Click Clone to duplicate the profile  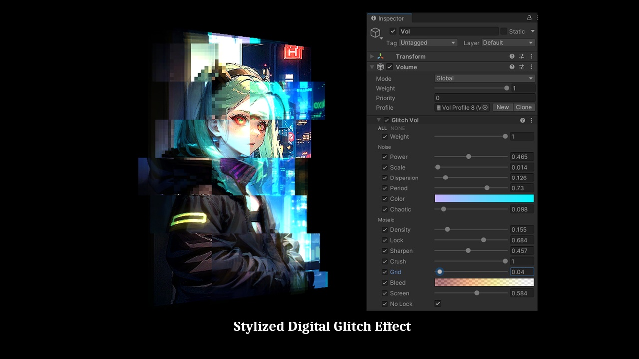[x=524, y=107]
